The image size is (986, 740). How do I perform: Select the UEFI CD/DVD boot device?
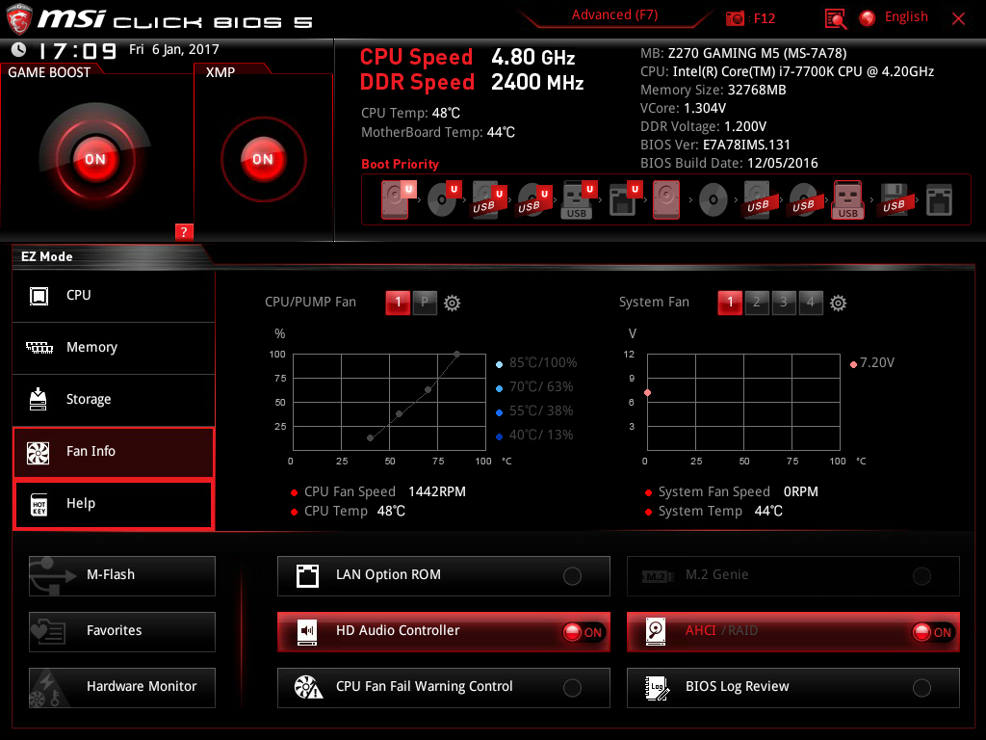pos(443,200)
